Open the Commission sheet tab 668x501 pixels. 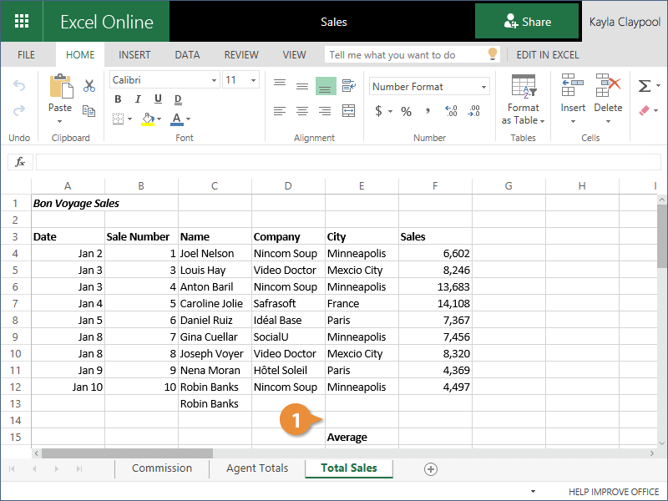tap(162, 468)
